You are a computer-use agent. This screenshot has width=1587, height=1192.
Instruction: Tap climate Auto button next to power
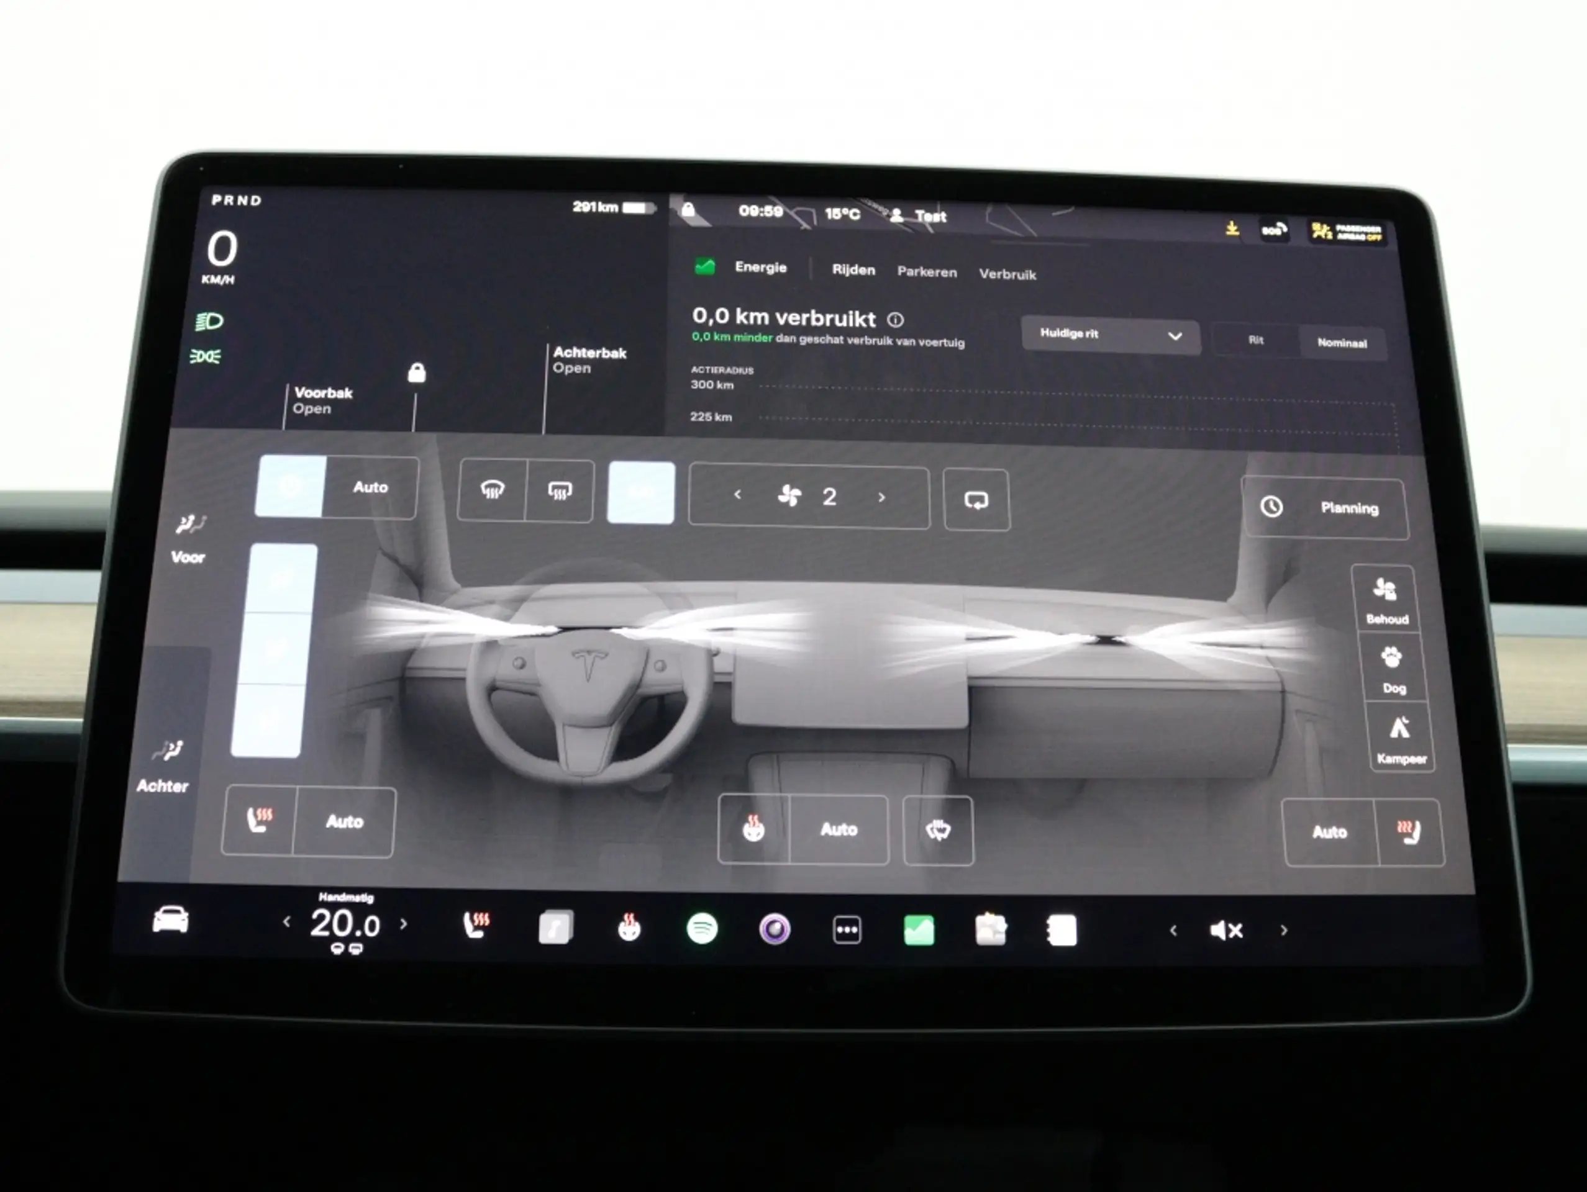point(370,487)
